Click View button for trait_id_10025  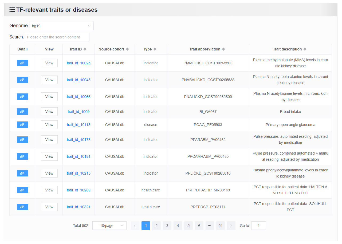[x=49, y=63]
